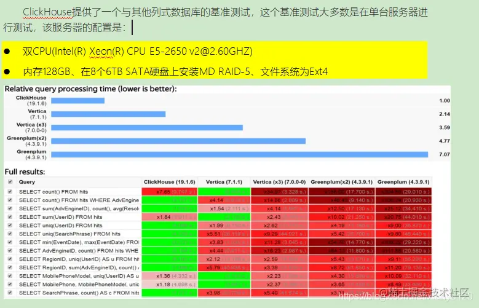The image size is (479, 308).
Task: Uncheck the min(EventDate), max(EventDate) query row
Action: (x=10, y=242)
